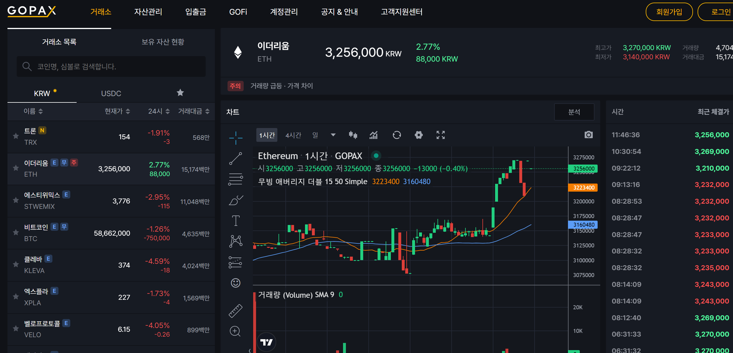The height and width of the screenshot is (353, 733).
Task: Expand the time interval dropdown arrow
Action: tap(333, 135)
